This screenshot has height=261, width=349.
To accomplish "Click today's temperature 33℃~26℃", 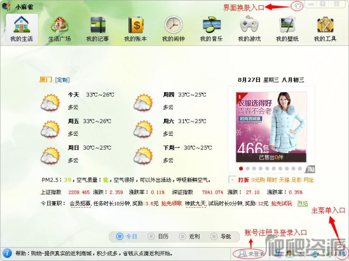I will pos(100,95).
